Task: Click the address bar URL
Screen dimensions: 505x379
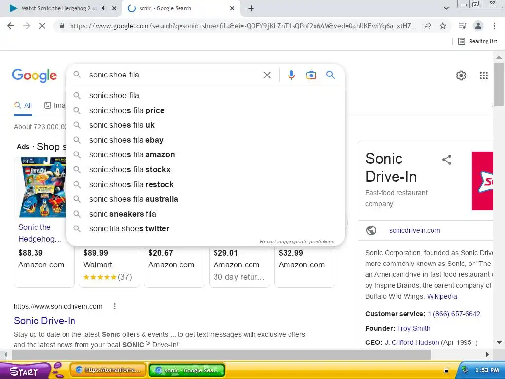Action: [x=243, y=26]
